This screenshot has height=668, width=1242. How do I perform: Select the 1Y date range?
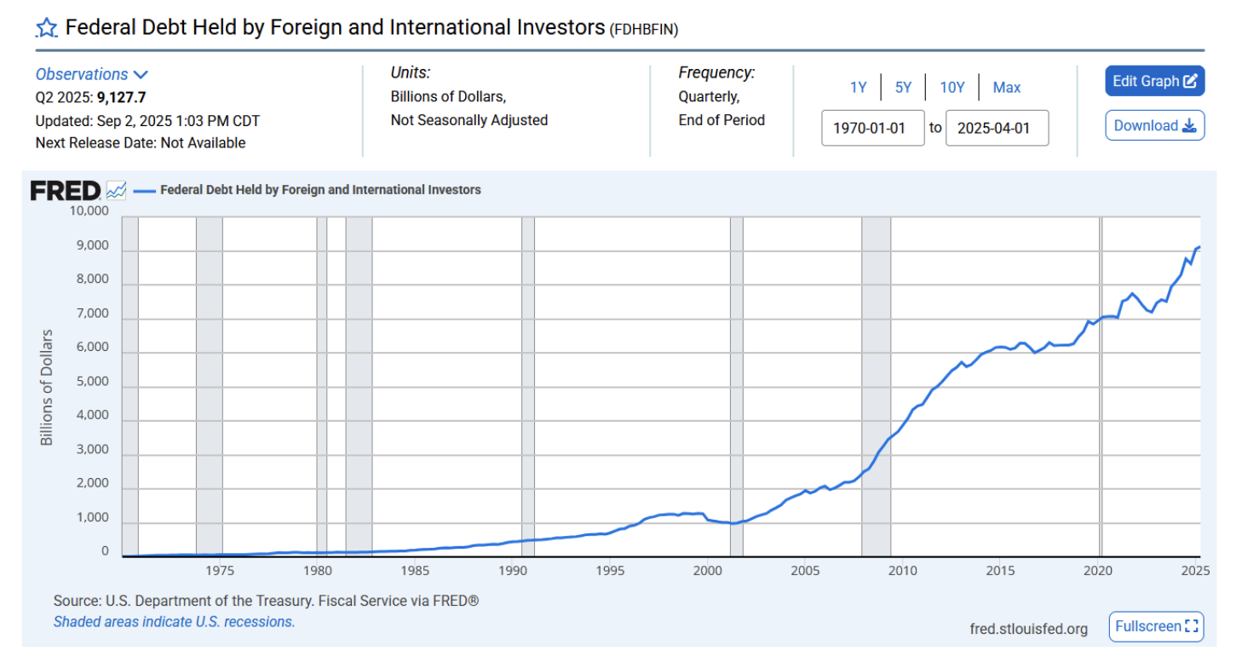(858, 86)
